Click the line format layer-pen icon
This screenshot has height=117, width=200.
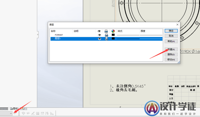point(23,113)
